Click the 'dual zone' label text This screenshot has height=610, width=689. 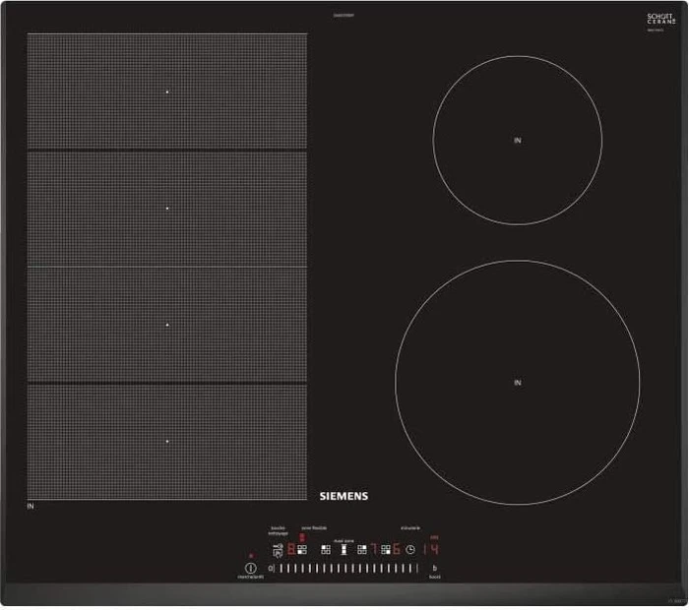344,540
